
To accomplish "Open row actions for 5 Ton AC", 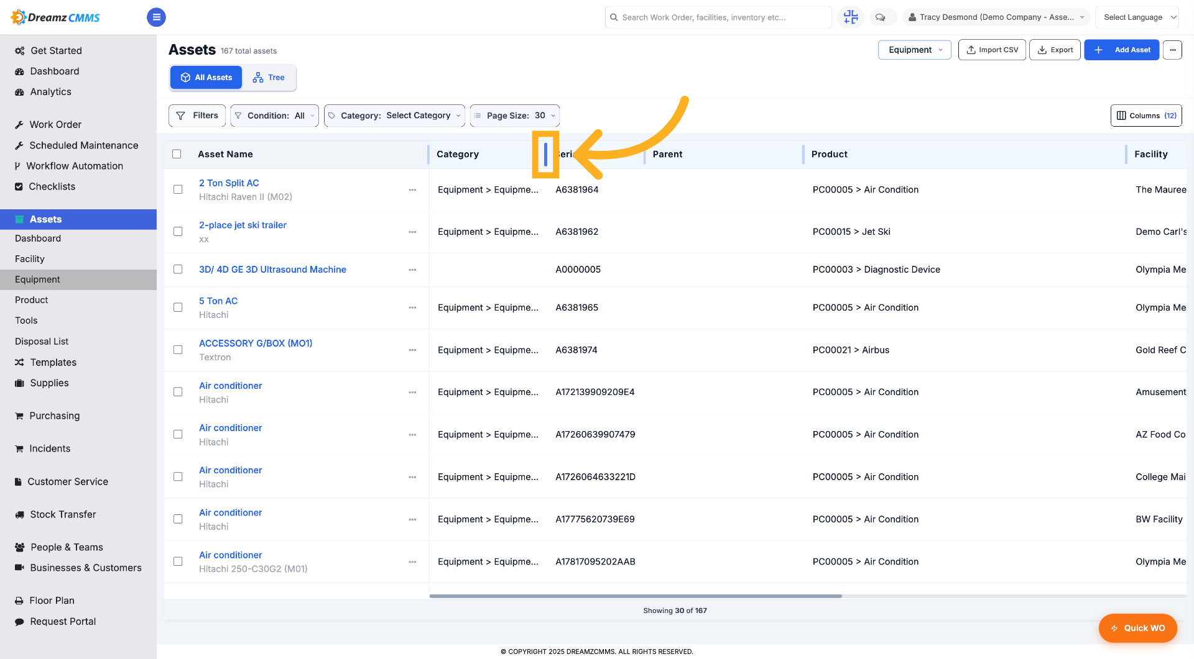I will pyautogui.click(x=412, y=307).
